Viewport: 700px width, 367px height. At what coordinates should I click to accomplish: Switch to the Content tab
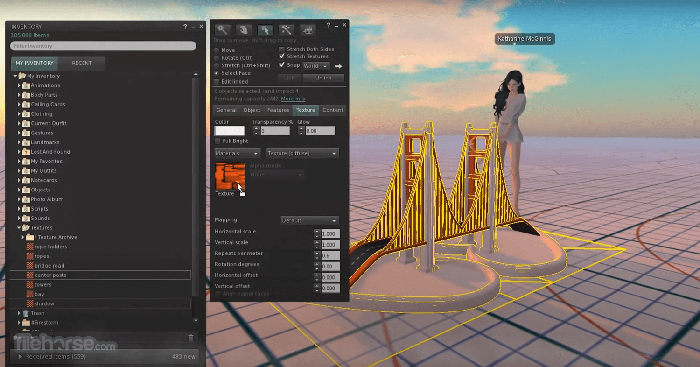pyautogui.click(x=333, y=110)
